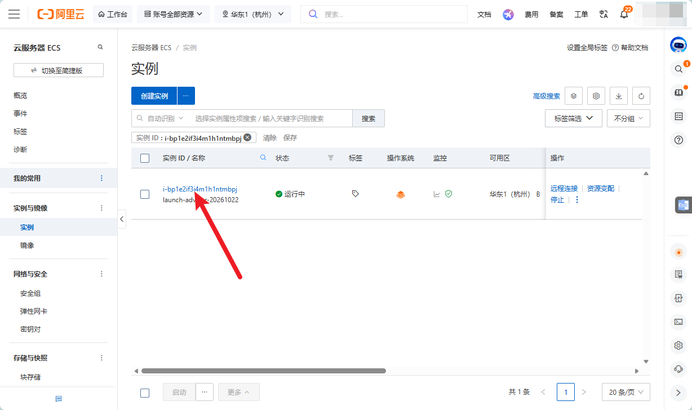Open the 不分组 grouping dropdown
692x410 pixels.
click(x=628, y=119)
